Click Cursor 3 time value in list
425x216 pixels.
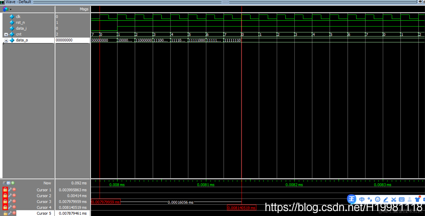pos(73,202)
